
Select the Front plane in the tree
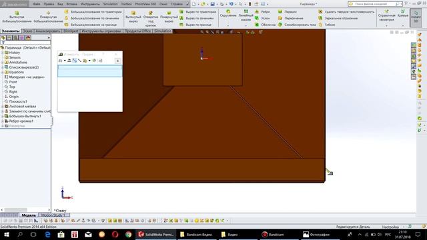pyautogui.click(x=13, y=82)
